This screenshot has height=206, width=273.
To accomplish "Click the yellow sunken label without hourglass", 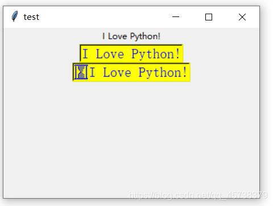I will (131, 53).
